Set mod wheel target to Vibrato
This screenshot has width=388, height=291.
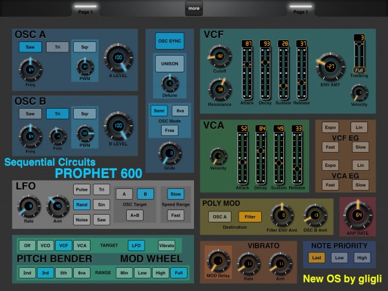[167, 246]
